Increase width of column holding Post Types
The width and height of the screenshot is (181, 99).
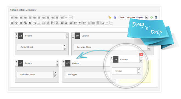[x=64, y=62]
